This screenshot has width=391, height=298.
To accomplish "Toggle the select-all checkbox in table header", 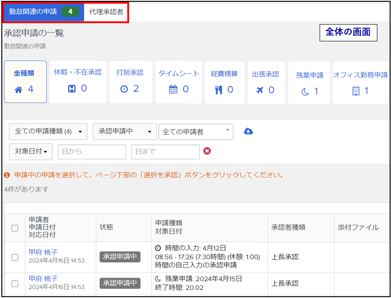I will coord(15,228).
